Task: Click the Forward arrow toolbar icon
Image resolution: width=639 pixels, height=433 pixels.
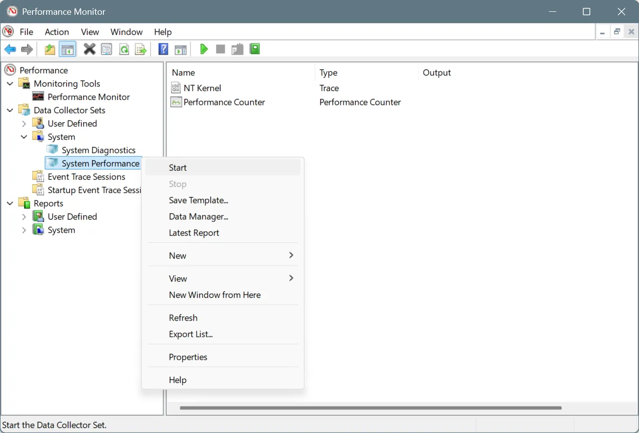Action: [27, 49]
